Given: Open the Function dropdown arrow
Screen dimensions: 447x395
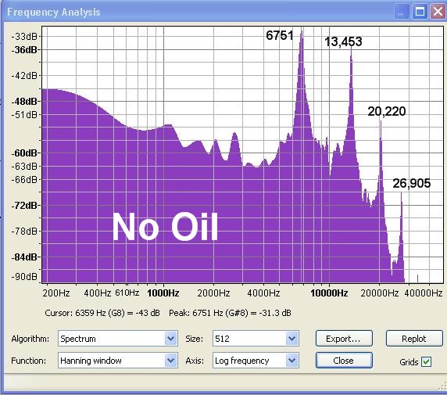Looking at the screenshot, I should tap(171, 360).
